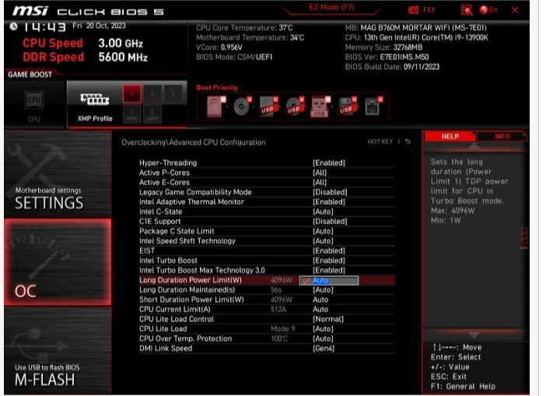Click the Boot Priority heading
The height and width of the screenshot is (396, 560).
click(x=217, y=88)
